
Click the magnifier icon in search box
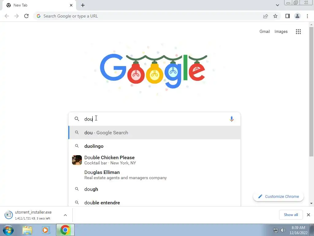coord(77,119)
